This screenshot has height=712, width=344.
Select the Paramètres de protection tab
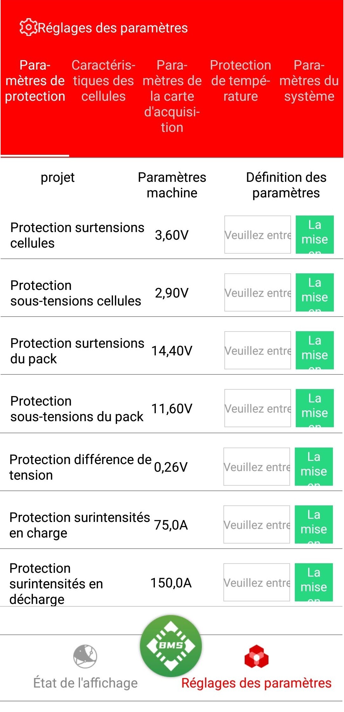click(x=35, y=81)
